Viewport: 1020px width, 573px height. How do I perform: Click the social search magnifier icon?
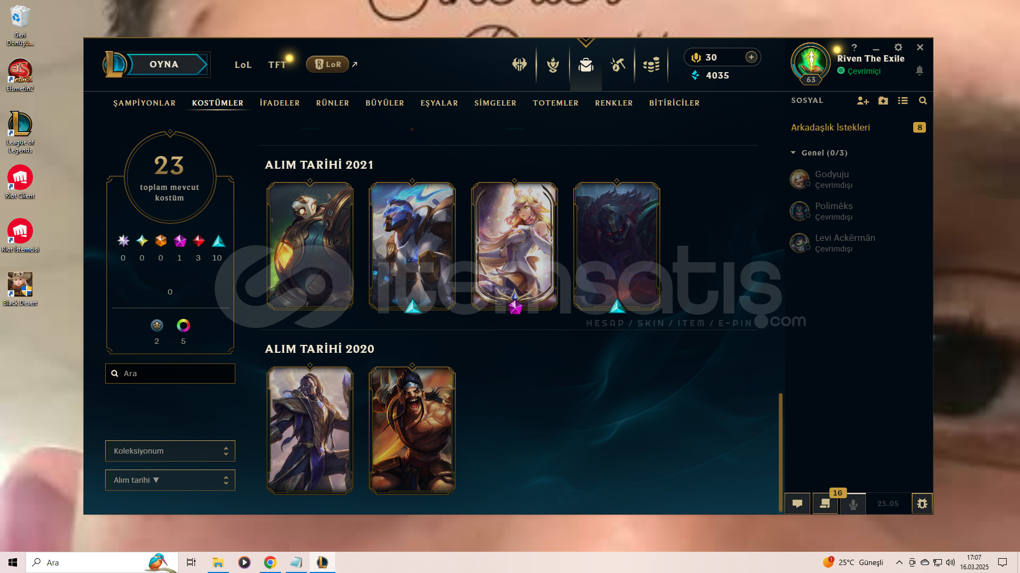pyautogui.click(x=923, y=101)
